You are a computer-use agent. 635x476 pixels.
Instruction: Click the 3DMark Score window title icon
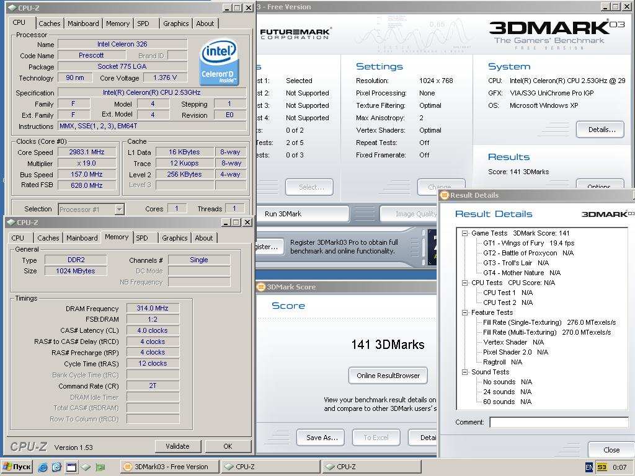261,287
